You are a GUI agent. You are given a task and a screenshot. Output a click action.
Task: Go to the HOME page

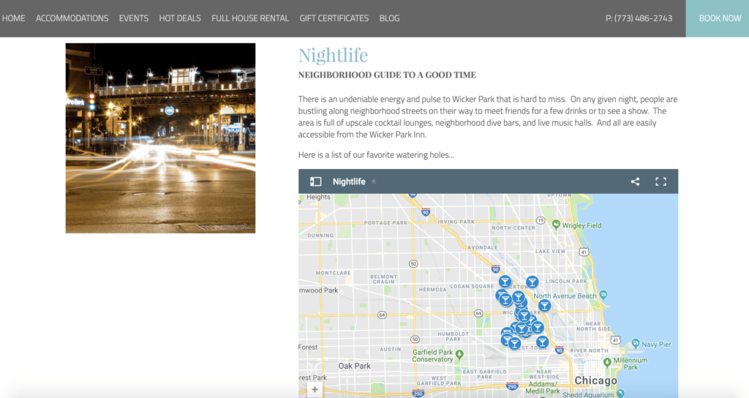tap(13, 18)
